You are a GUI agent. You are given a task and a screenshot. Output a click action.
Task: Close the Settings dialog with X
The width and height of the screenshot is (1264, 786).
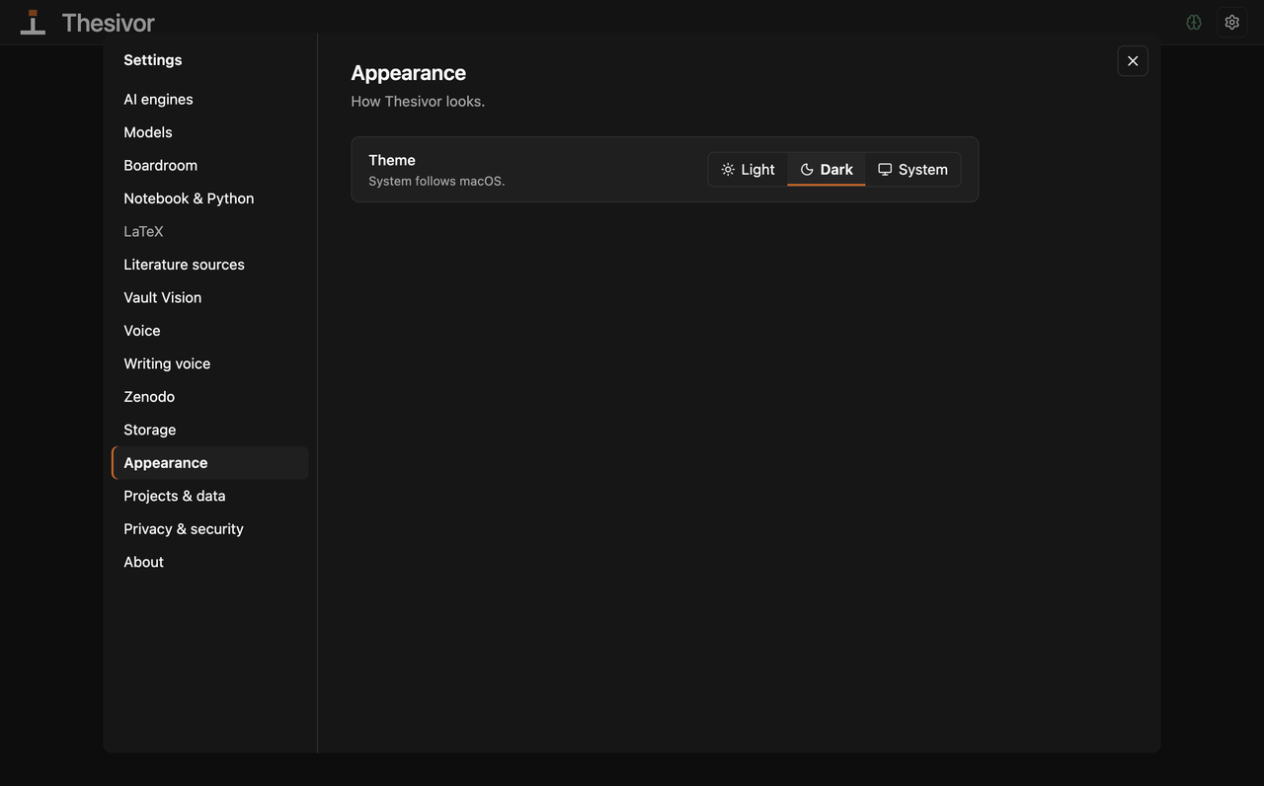1133,61
